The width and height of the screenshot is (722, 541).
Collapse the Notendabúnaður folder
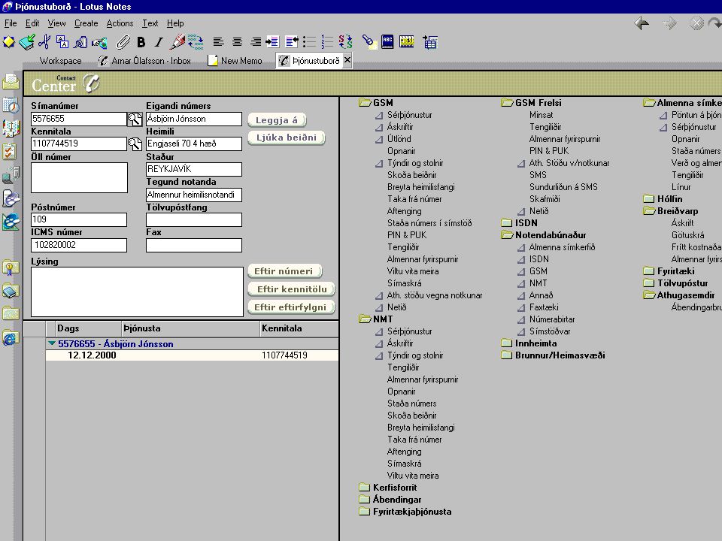click(507, 235)
